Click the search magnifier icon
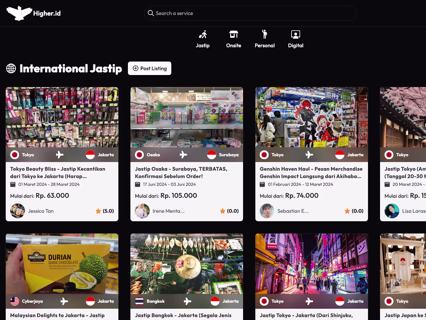This screenshot has width=426, height=320. point(151,13)
